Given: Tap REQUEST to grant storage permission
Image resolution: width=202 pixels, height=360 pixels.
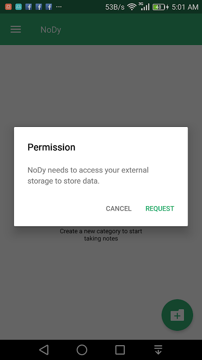Looking at the screenshot, I should pyautogui.click(x=160, y=208).
